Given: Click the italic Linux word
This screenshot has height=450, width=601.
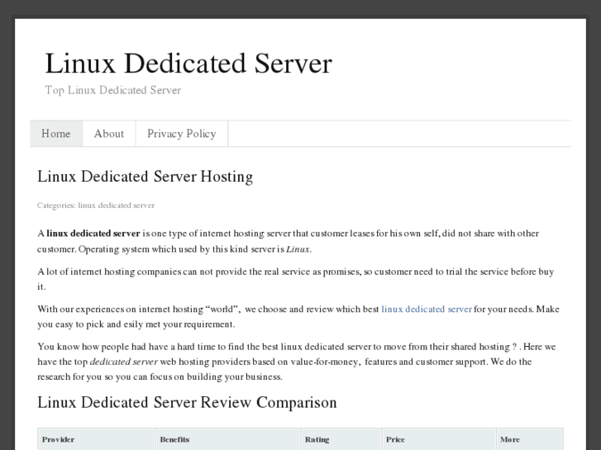Looking at the screenshot, I should [x=298, y=249].
